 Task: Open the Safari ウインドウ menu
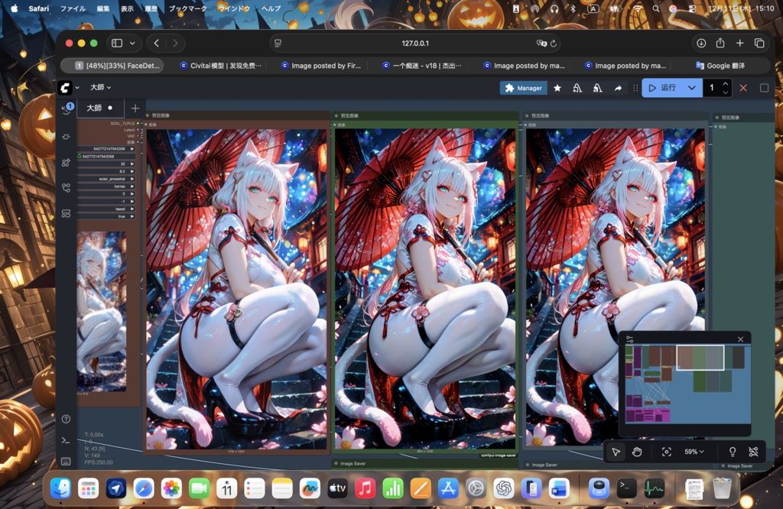[x=234, y=8]
